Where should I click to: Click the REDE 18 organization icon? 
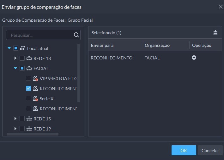pos(29,58)
